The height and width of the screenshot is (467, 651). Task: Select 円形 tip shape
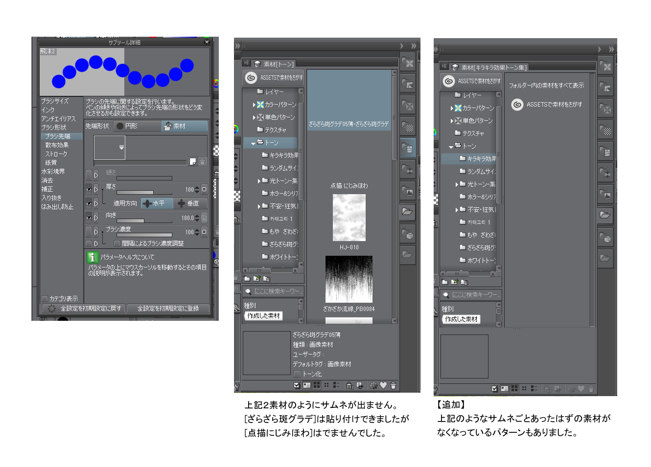click(137, 126)
